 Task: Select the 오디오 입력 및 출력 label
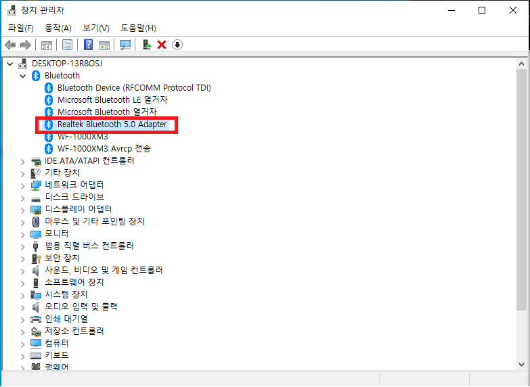81,306
